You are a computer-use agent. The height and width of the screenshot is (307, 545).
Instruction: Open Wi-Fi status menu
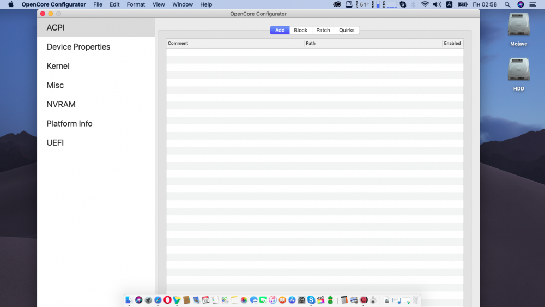pos(425,4)
